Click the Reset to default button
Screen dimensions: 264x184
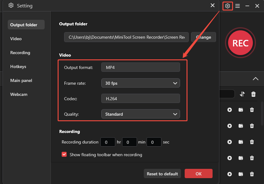[162, 173]
